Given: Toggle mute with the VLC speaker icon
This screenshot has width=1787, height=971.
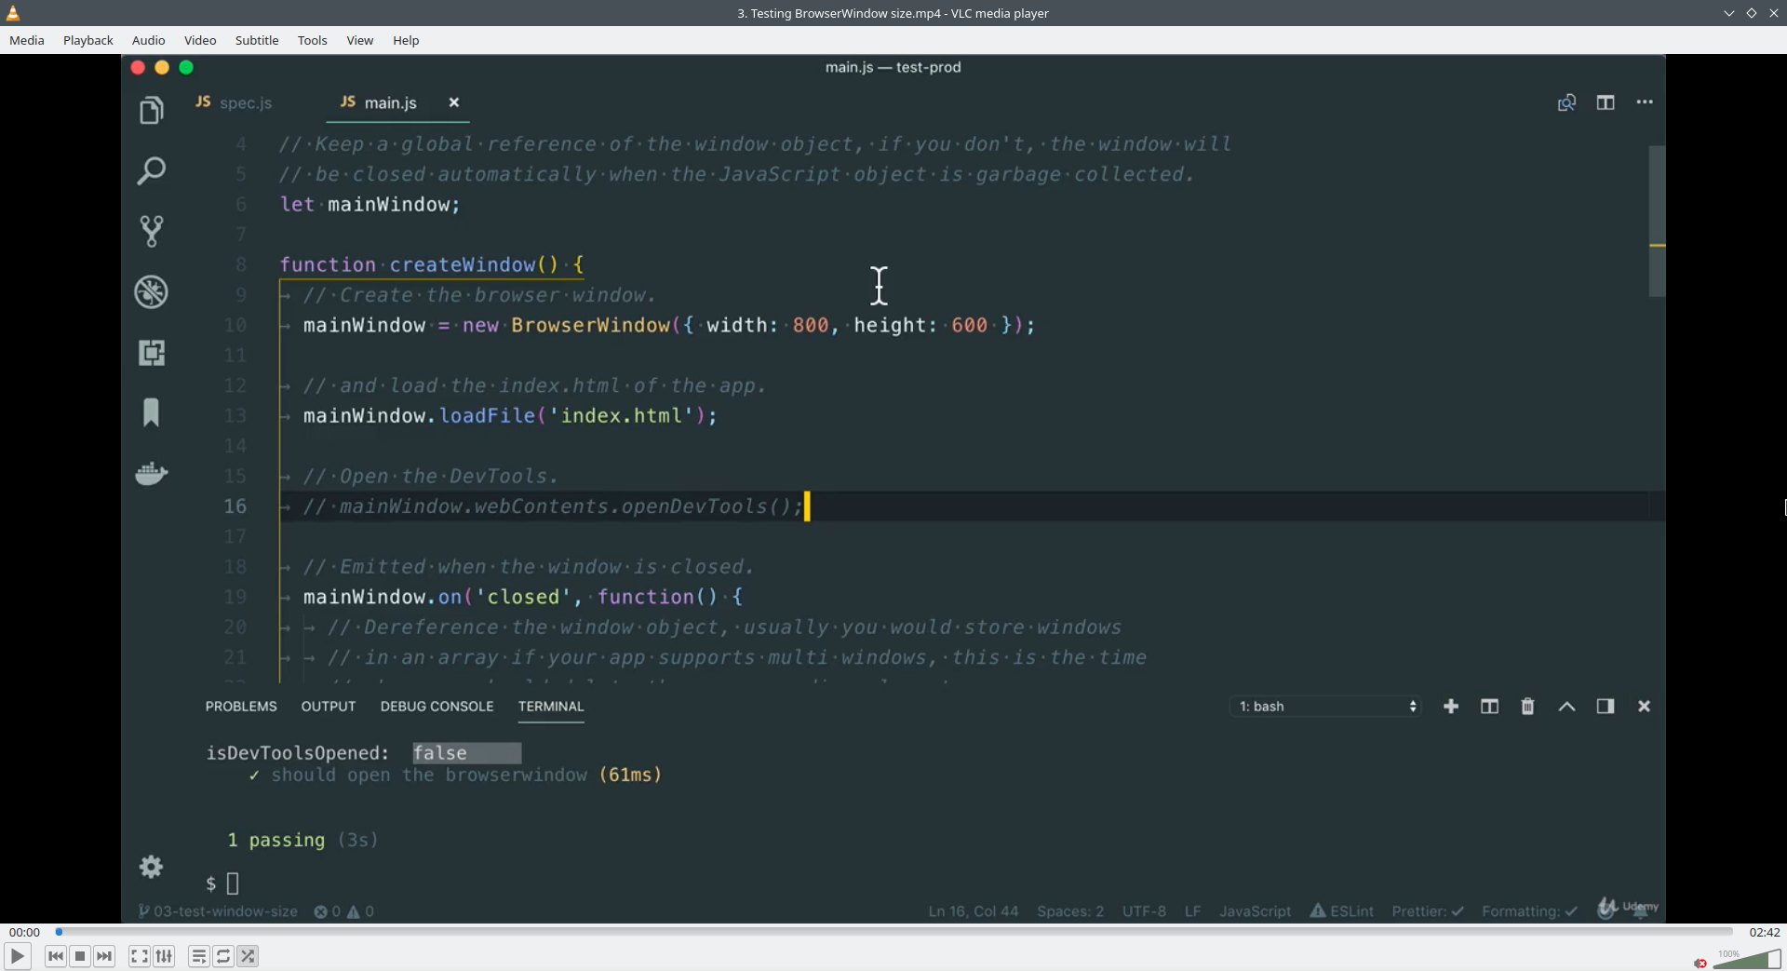Looking at the screenshot, I should [1700, 963].
